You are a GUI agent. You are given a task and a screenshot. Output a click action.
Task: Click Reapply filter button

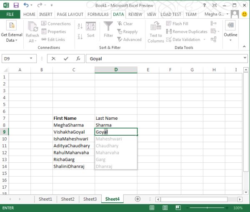(127, 32)
